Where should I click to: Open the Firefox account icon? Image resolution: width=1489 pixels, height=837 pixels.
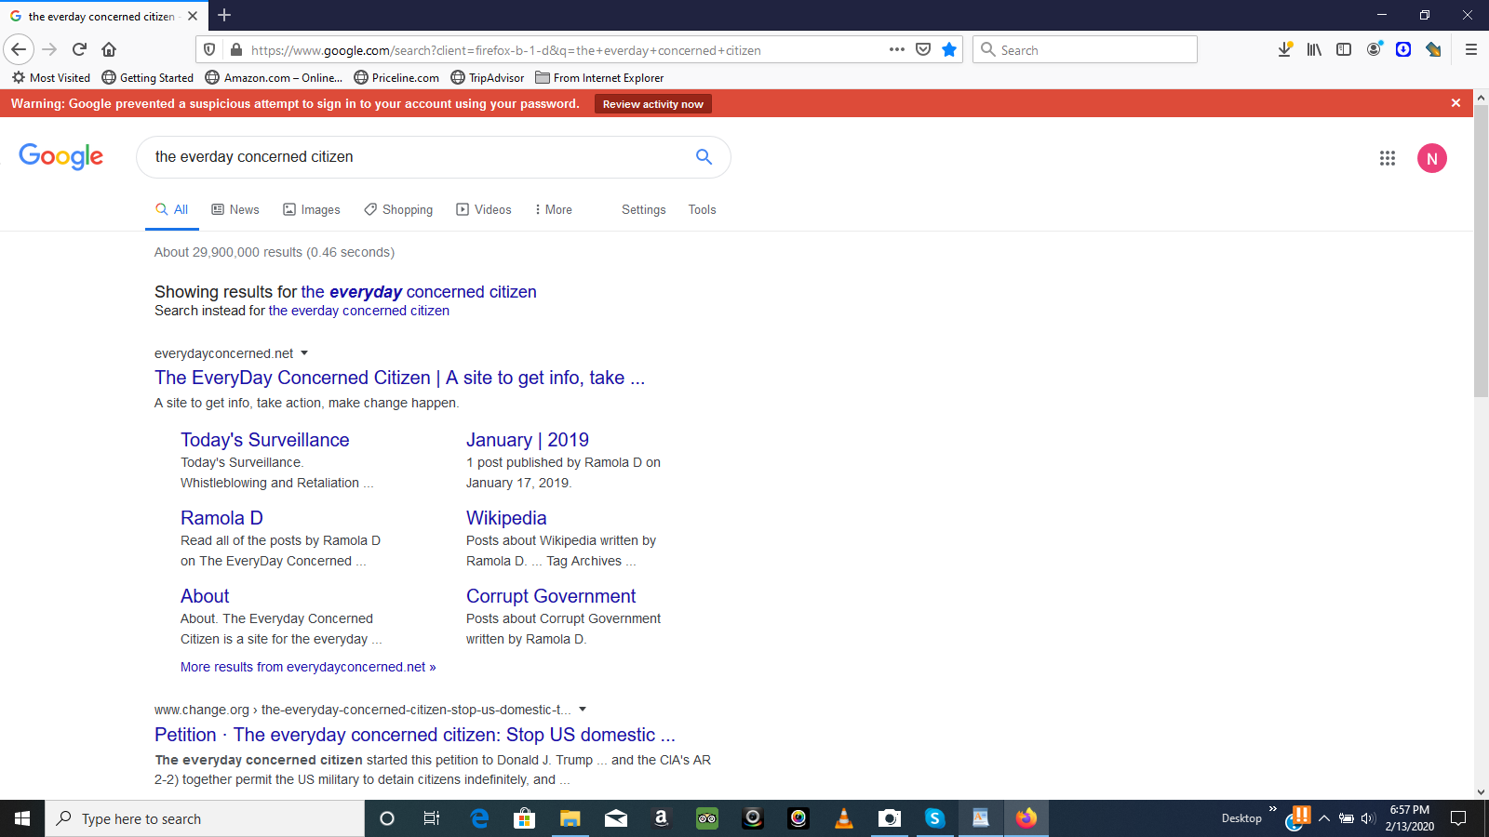[x=1374, y=49]
